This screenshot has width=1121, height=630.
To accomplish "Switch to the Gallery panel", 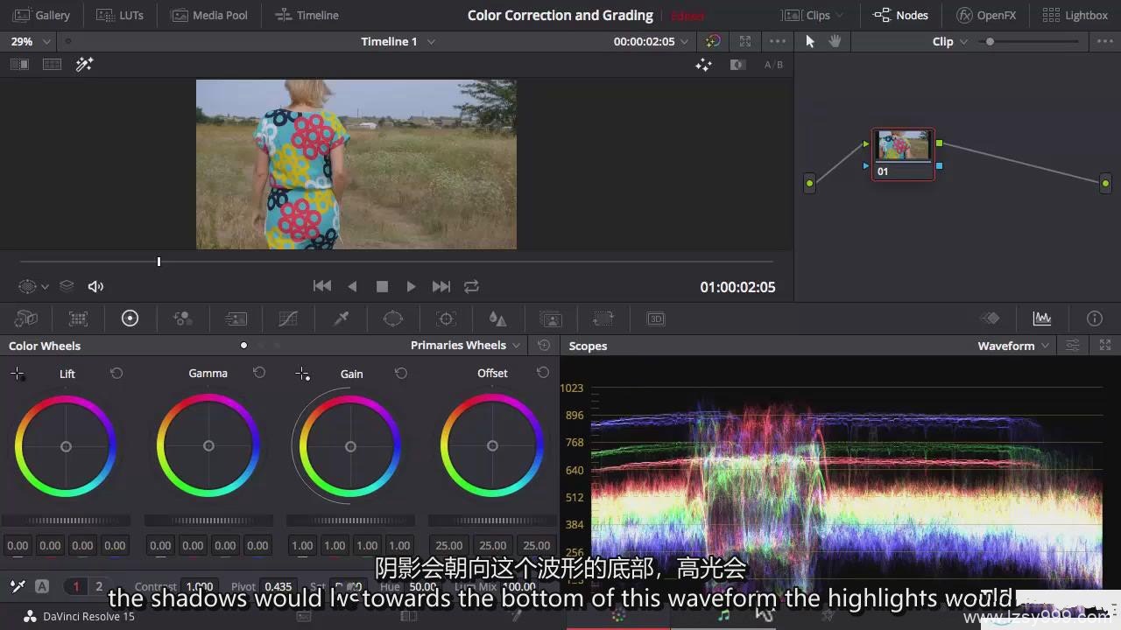I will (x=41, y=15).
